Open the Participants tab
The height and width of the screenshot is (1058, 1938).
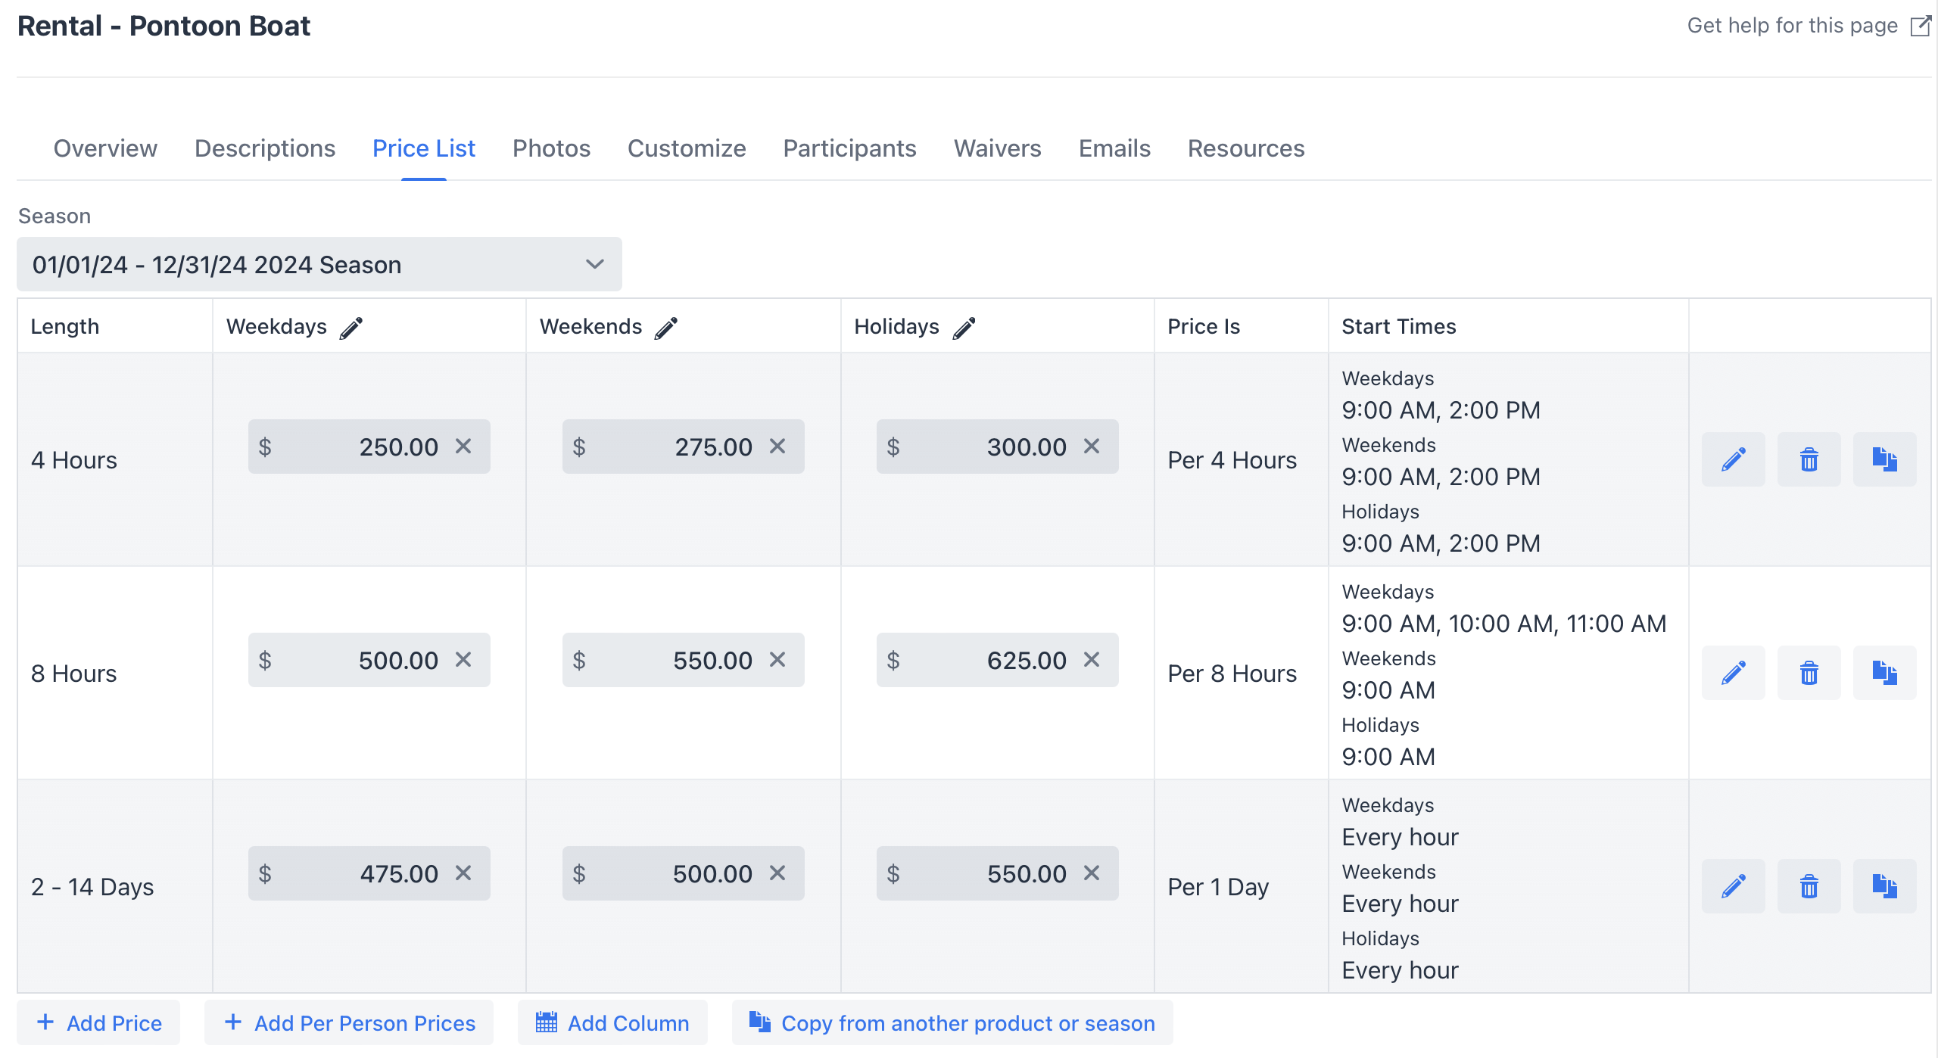[x=849, y=148]
